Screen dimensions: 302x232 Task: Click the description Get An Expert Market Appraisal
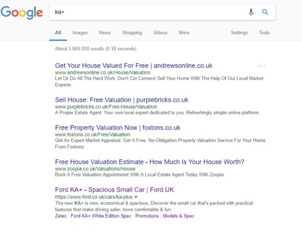(x=160, y=143)
